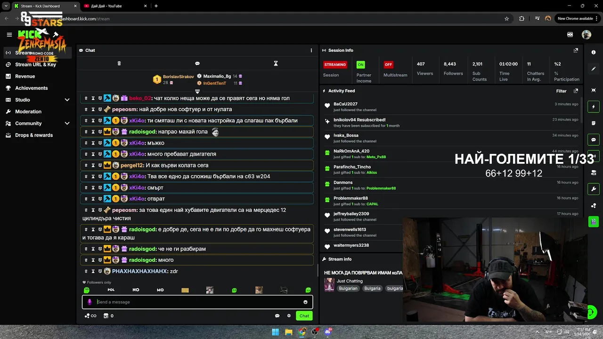The height and width of the screenshot is (339, 603).
Task: Click the green Chat send button
Action: 304,316
